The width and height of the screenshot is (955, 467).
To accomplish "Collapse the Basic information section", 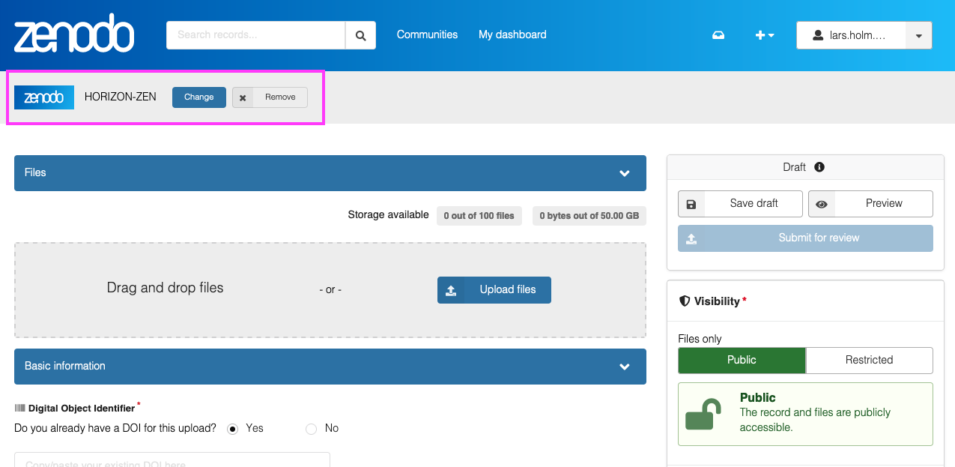I will pos(625,367).
